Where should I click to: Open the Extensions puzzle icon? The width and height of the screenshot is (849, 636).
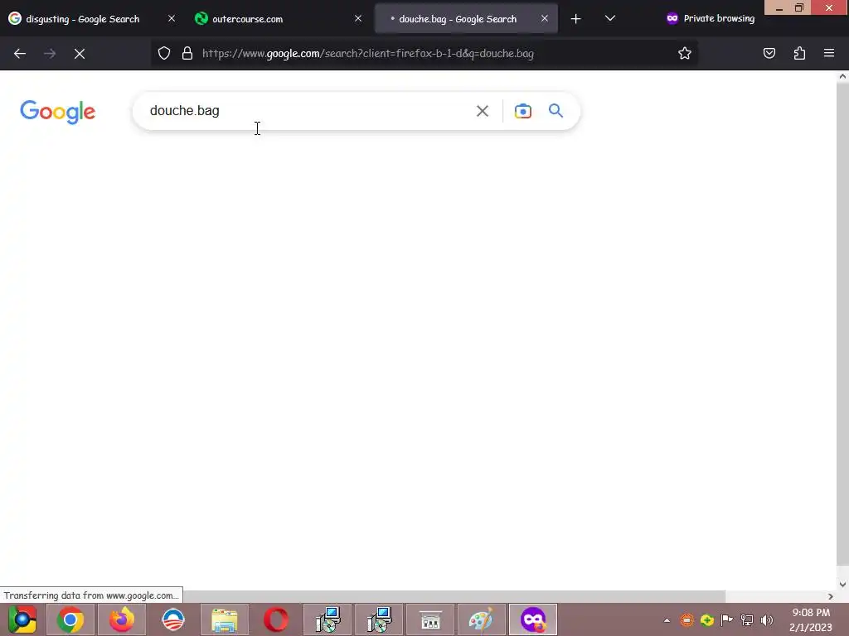[x=799, y=53]
